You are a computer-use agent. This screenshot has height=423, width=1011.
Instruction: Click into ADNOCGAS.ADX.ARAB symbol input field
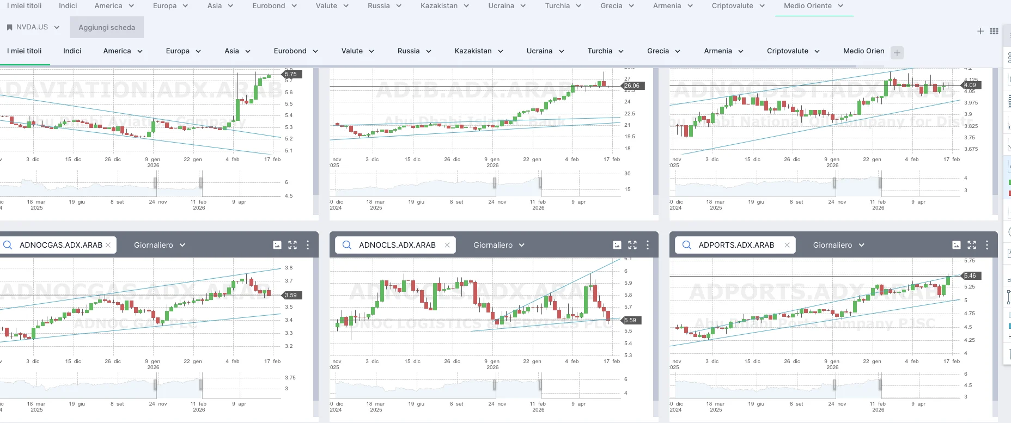60,245
